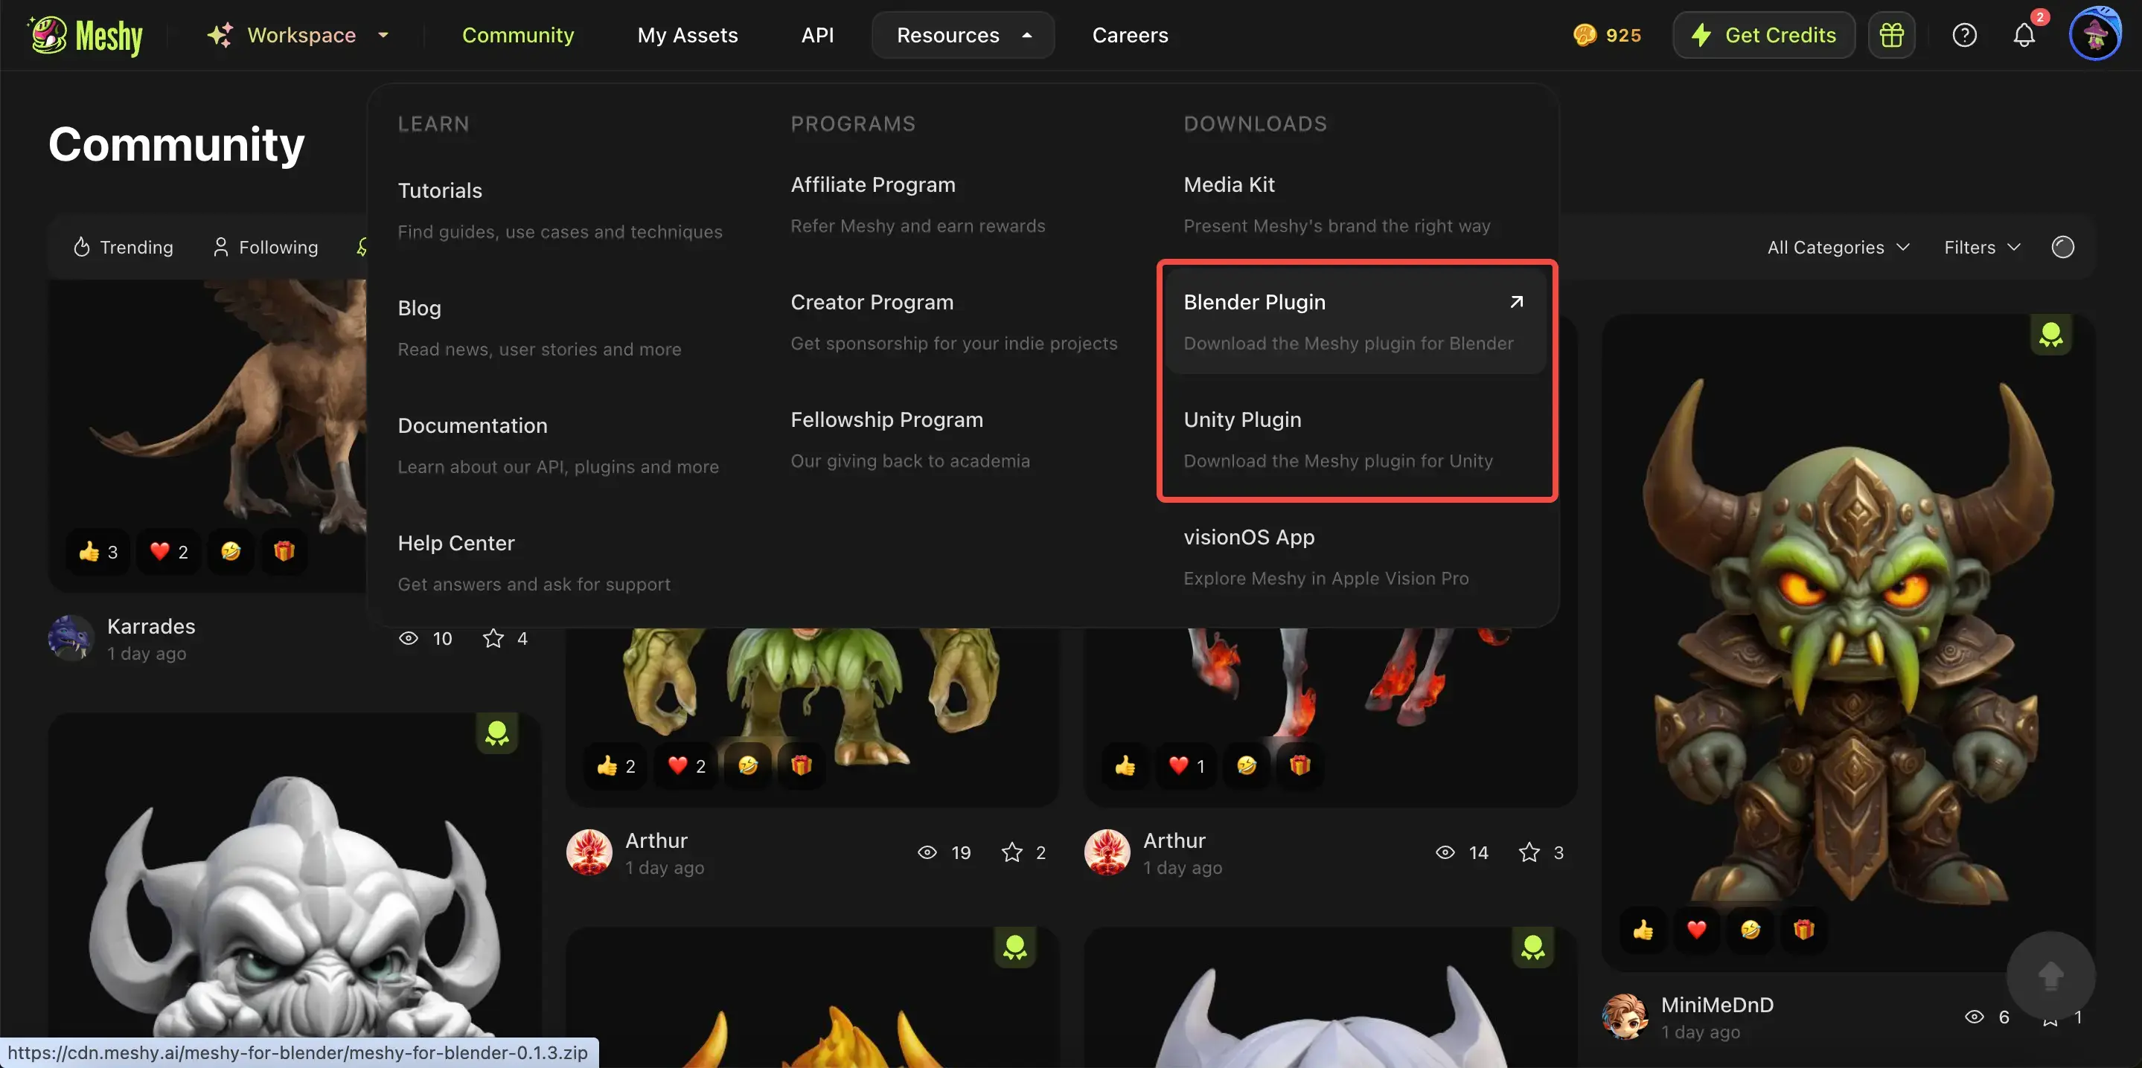This screenshot has width=2142, height=1068.
Task: Click the scroll-to-top arrow button
Action: tap(2050, 977)
